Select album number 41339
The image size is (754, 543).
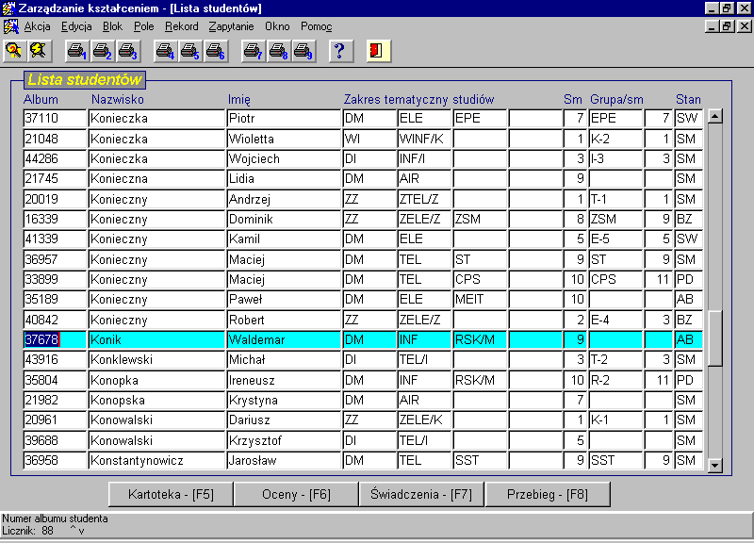point(55,239)
